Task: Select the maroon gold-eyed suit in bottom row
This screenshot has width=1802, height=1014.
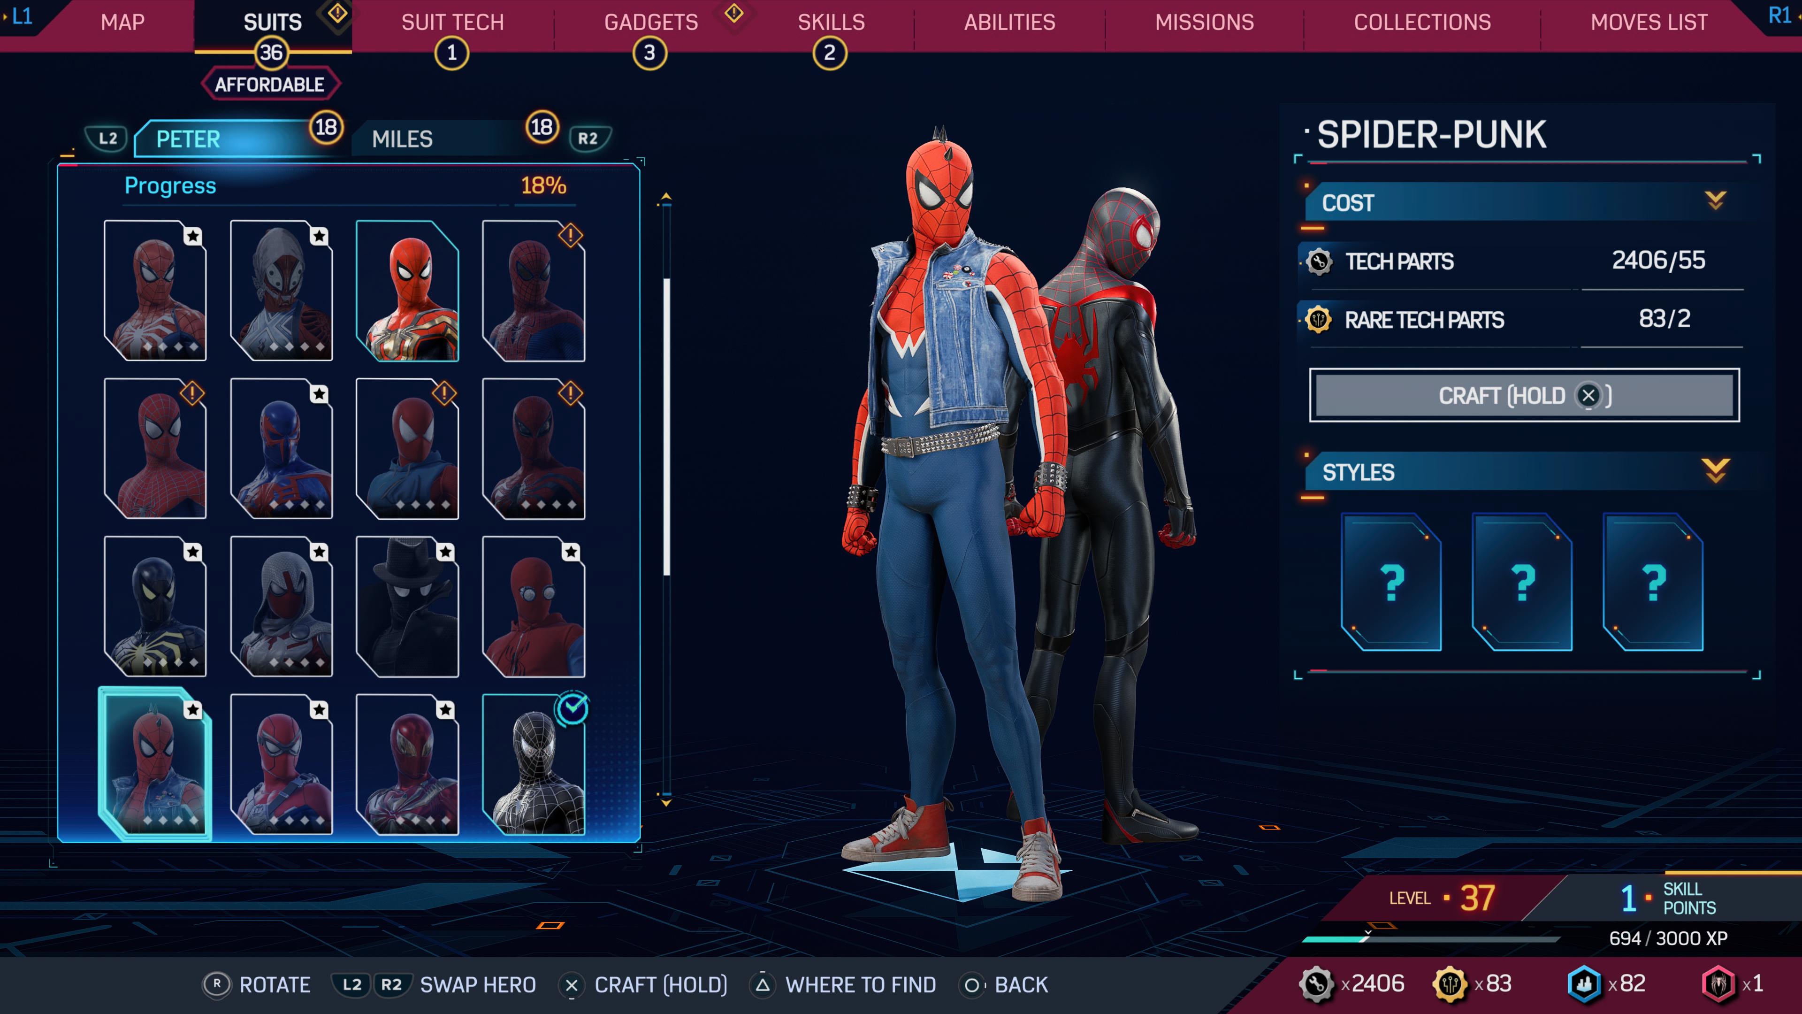Action: (407, 764)
